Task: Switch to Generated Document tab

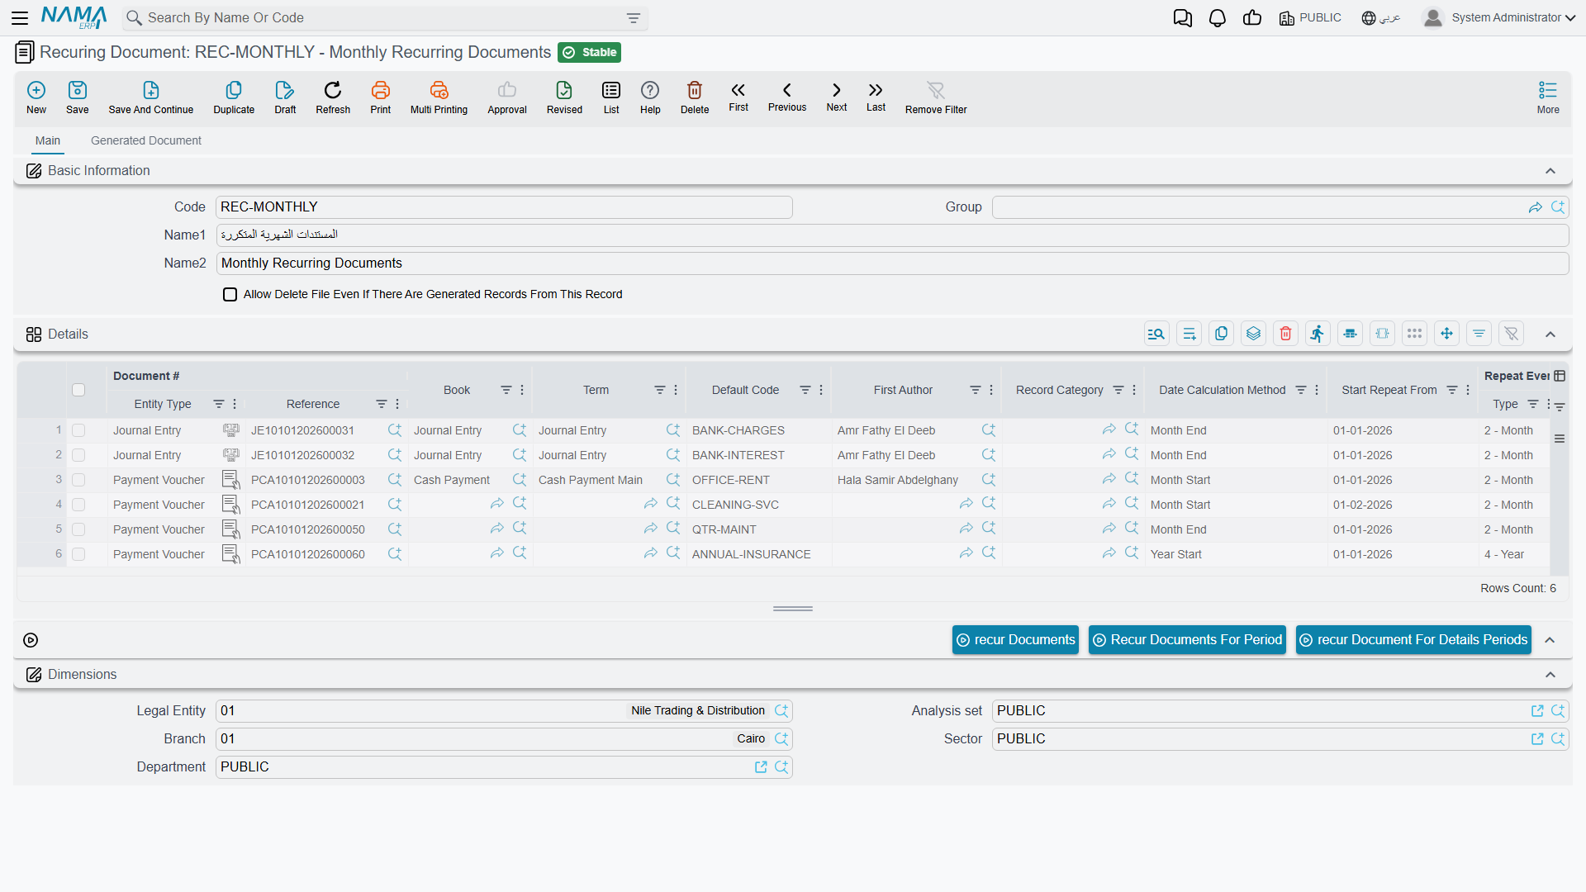Action: tap(146, 140)
